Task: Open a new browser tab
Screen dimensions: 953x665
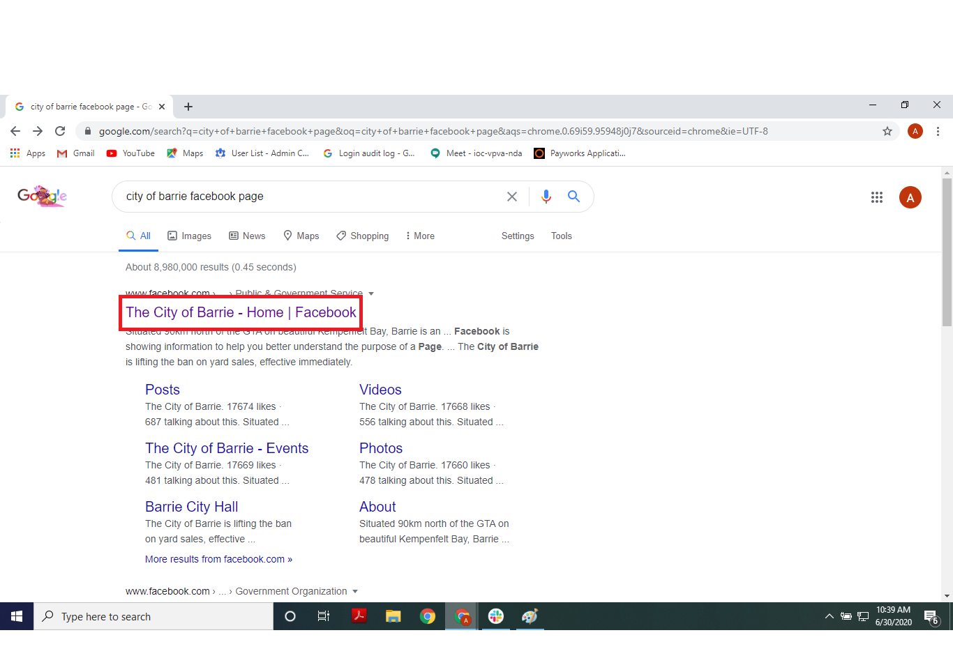Action: click(x=188, y=107)
